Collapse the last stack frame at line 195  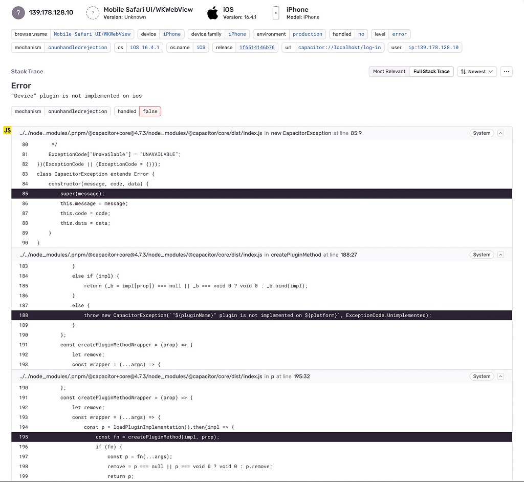click(x=499, y=376)
